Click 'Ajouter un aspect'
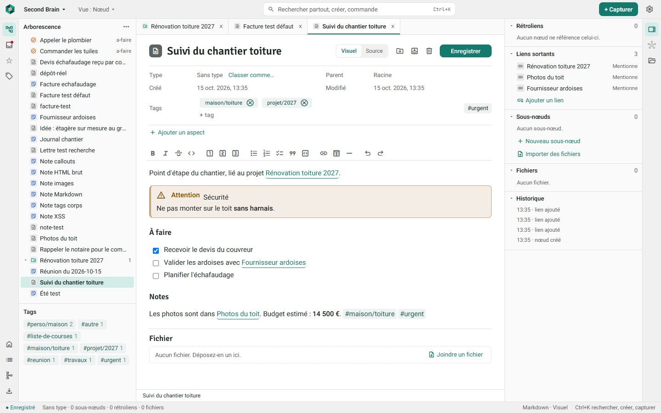Image resolution: width=661 pixels, height=413 pixels. coord(177,132)
